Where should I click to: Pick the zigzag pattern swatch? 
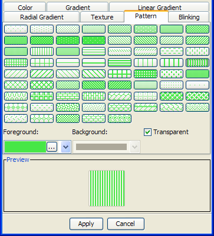click(197, 108)
